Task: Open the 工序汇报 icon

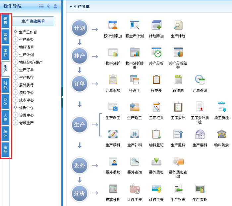Action: point(156,107)
